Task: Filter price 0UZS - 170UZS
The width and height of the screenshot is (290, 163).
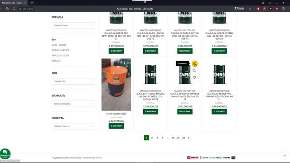Action: click(x=59, y=45)
